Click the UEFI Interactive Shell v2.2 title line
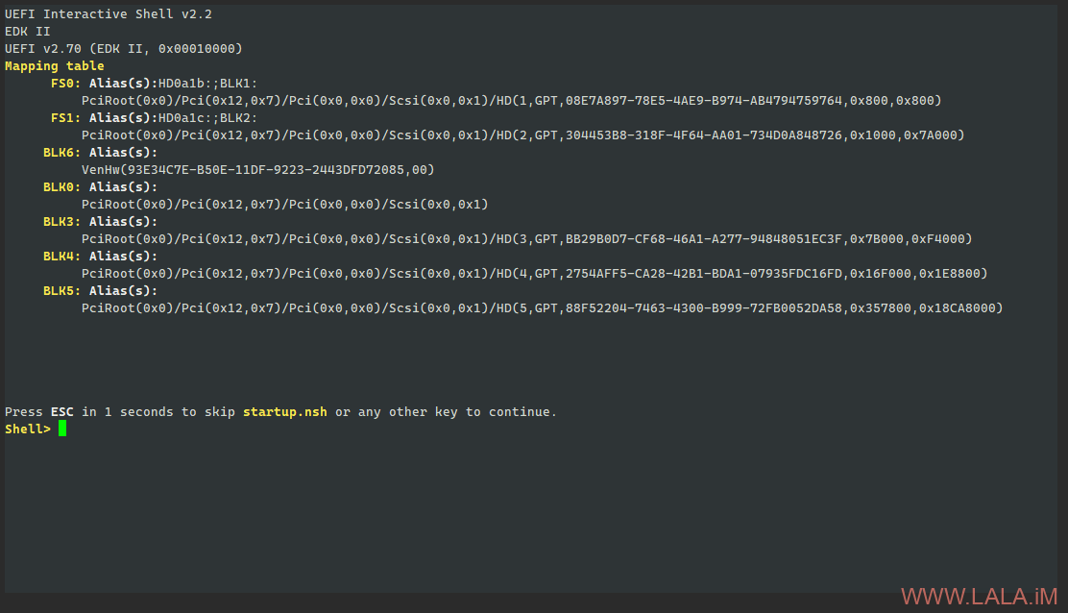The height and width of the screenshot is (613, 1068). click(109, 14)
